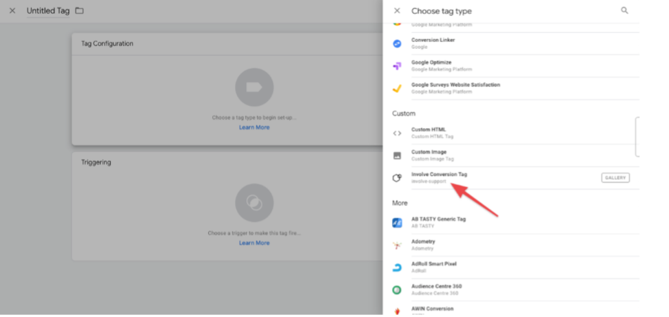Click the Custom HTML code brackets icon

pos(398,133)
